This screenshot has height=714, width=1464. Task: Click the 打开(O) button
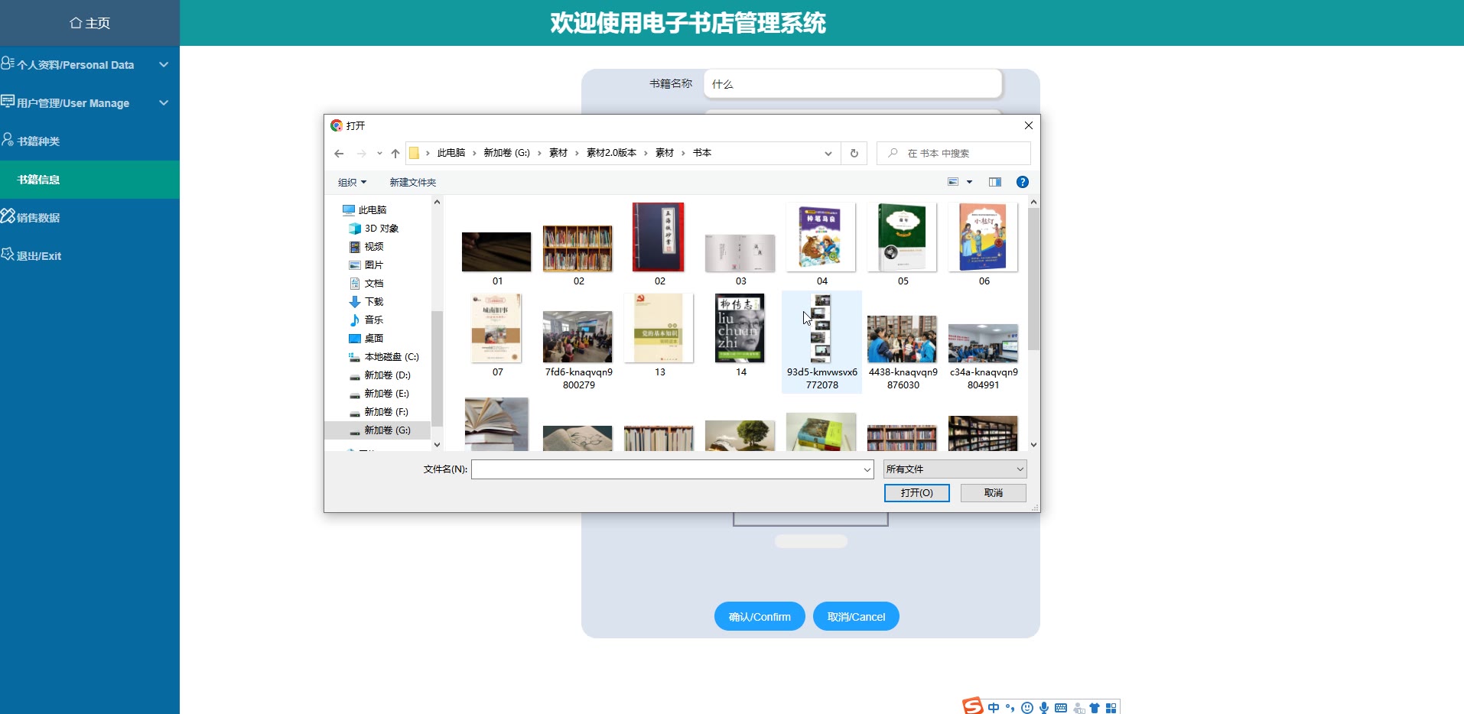click(917, 493)
